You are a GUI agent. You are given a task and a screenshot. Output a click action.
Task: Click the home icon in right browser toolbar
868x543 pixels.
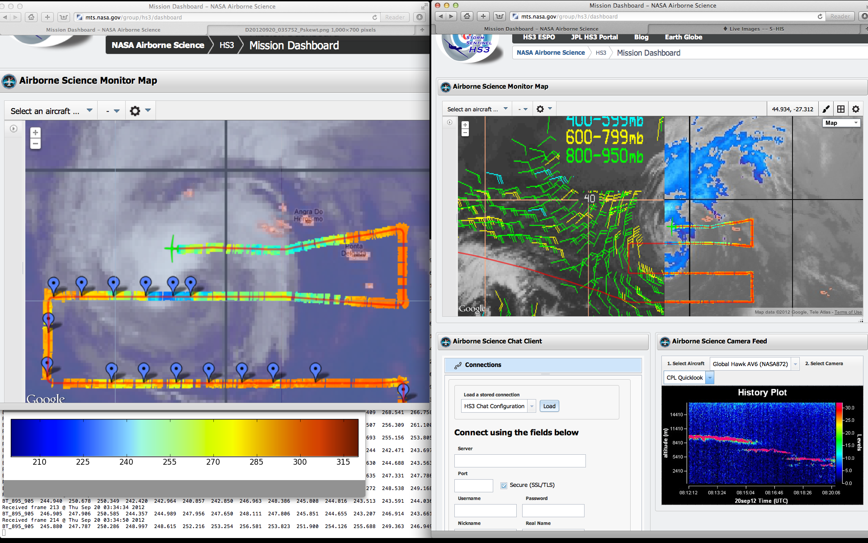467,16
